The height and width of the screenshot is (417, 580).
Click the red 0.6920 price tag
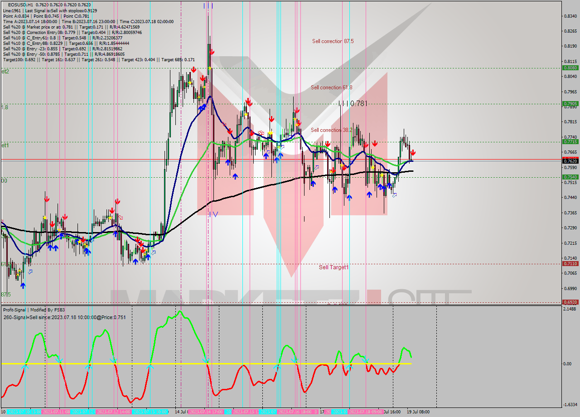pyautogui.click(x=570, y=302)
